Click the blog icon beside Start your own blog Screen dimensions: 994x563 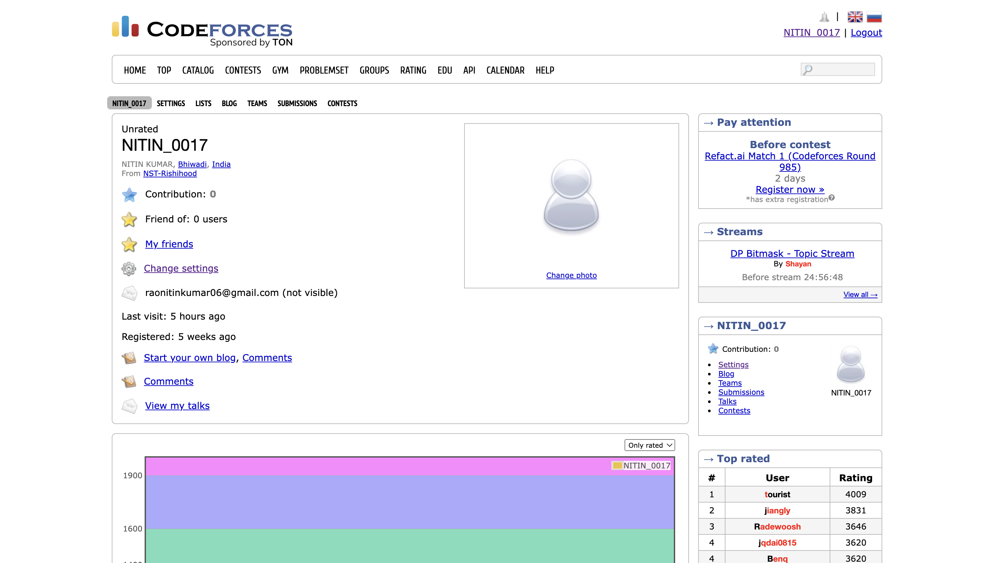pyautogui.click(x=129, y=358)
